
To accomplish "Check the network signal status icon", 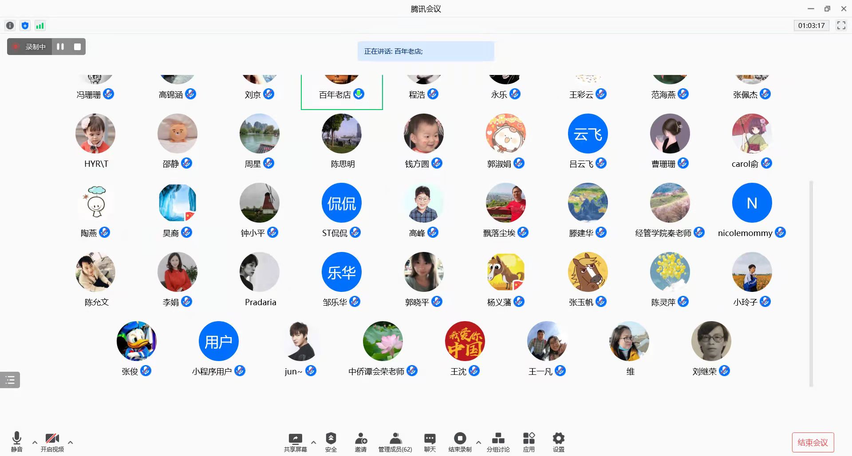I will pyautogui.click(x=40, y=26).
